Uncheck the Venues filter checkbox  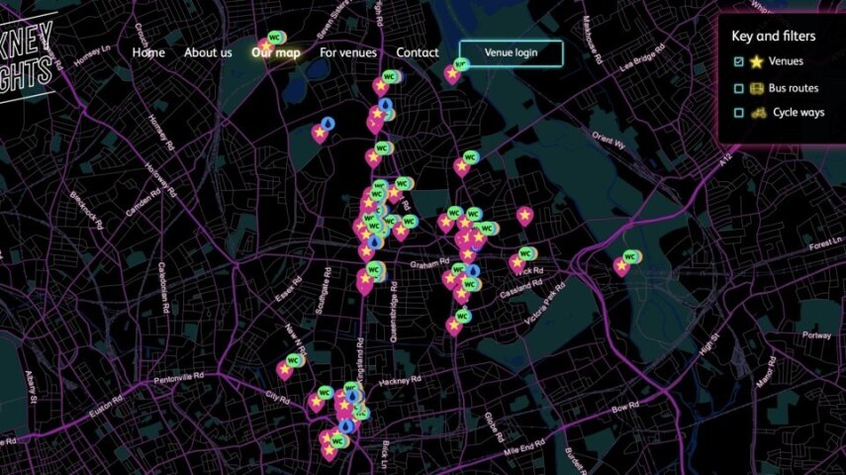point(738,61)
